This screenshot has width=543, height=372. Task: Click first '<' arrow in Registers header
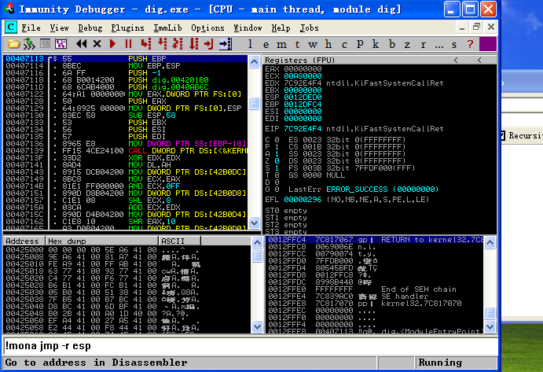456,60
